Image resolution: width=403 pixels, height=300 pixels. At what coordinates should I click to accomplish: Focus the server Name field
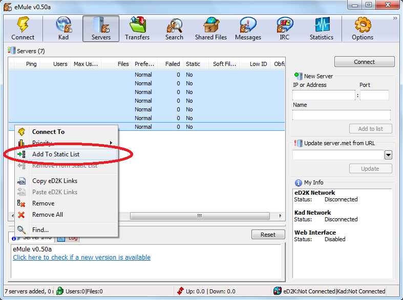342,115
